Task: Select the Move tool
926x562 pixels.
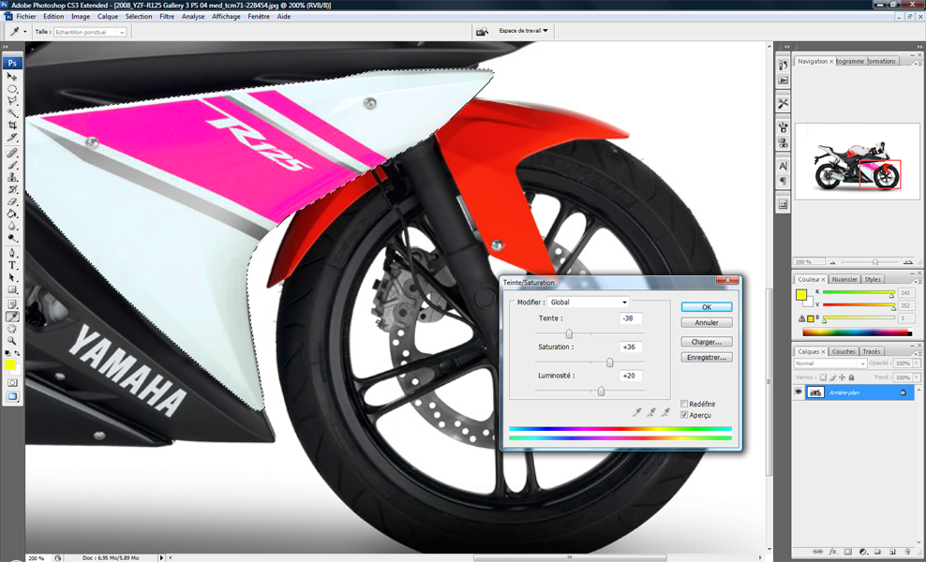Action: tap(12, 76)
